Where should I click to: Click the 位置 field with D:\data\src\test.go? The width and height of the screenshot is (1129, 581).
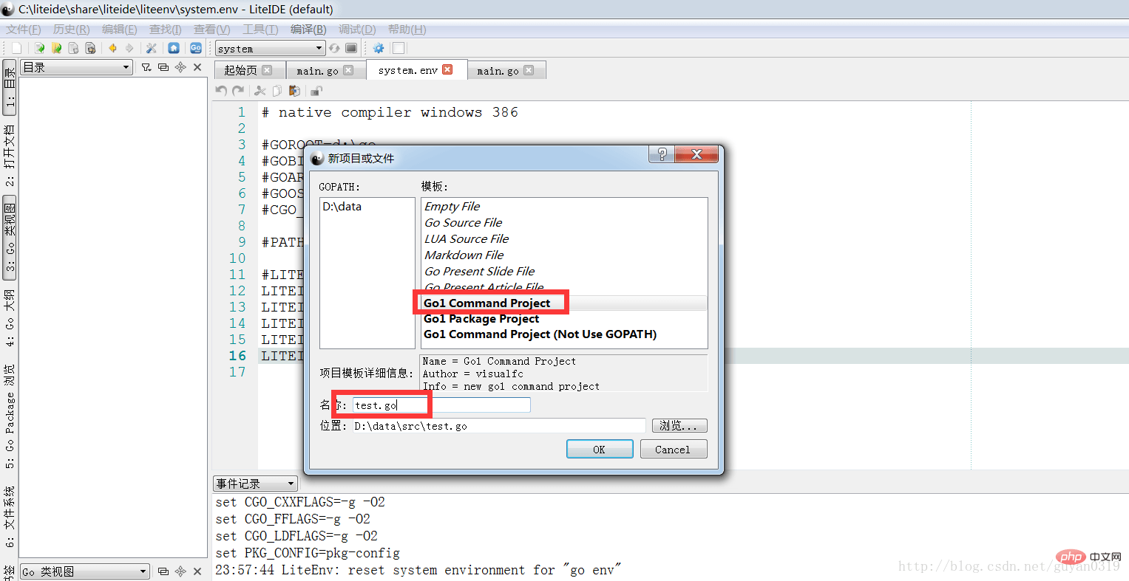click(498, 426)
